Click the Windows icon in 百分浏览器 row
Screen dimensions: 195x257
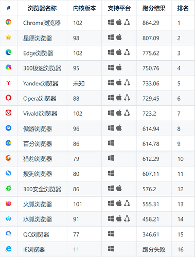(111, 143)
